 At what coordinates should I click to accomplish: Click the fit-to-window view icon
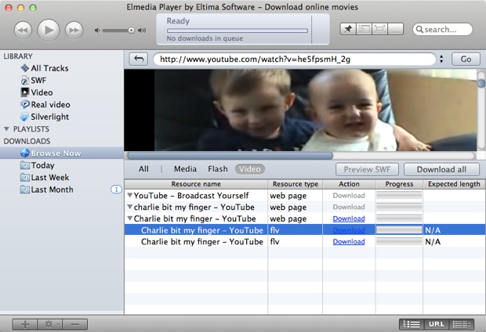tap(364, 29)
